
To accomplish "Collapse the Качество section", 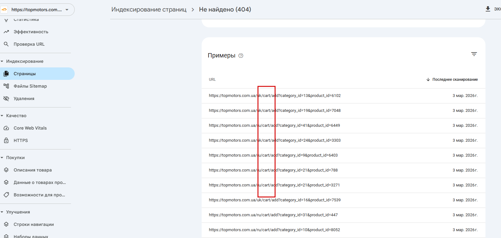I will click(2, 116).
